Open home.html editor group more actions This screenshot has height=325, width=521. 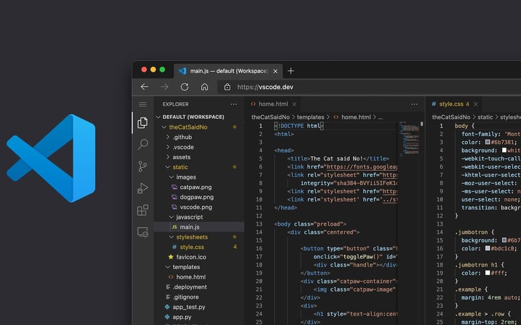click(x=414, y=104)
